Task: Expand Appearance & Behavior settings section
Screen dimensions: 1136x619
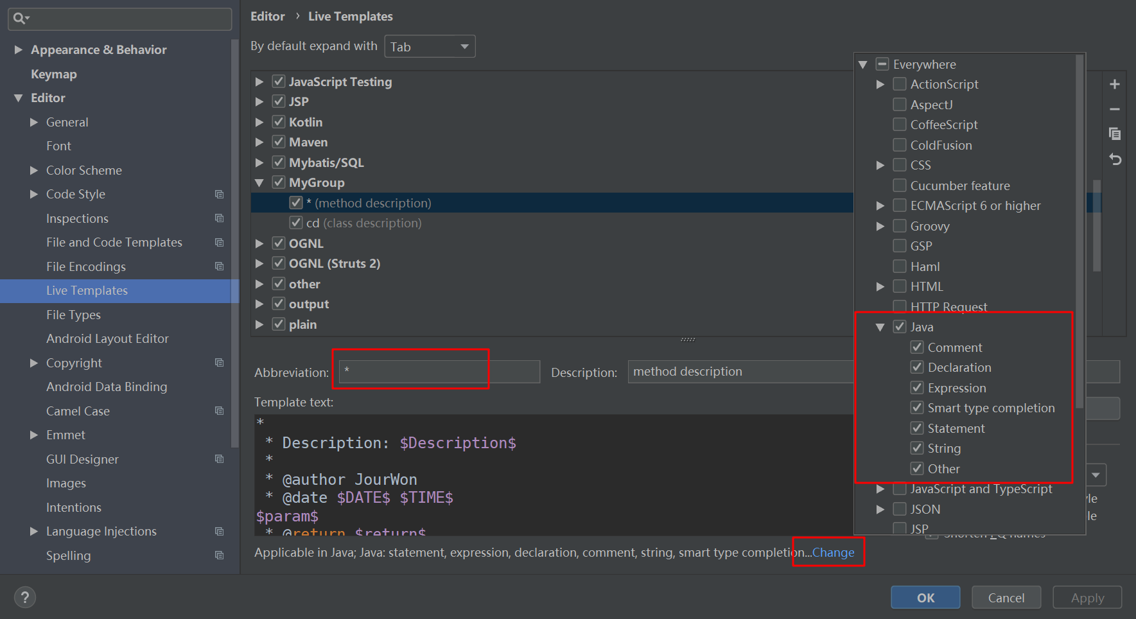Action: [19, 49]
